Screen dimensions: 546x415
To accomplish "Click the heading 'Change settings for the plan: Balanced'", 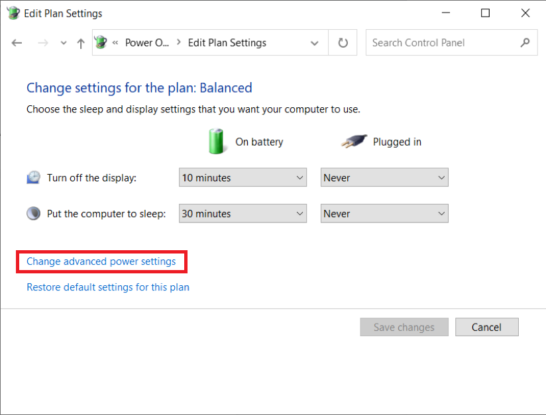I will [139, 87].
